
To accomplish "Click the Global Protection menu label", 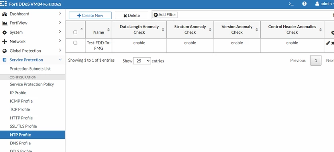I will pos(25,51).
